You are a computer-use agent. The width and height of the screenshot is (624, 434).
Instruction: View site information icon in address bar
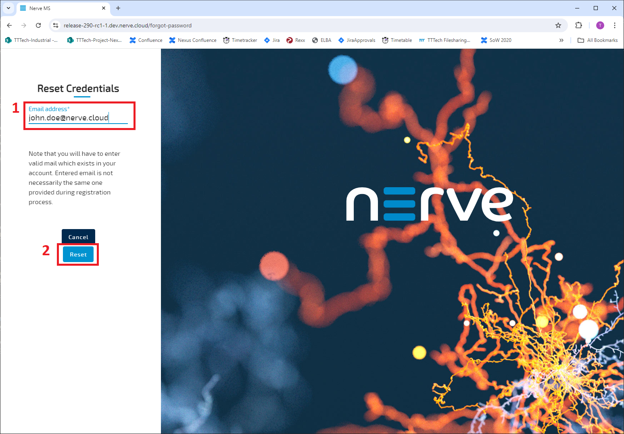coord(56,25)
